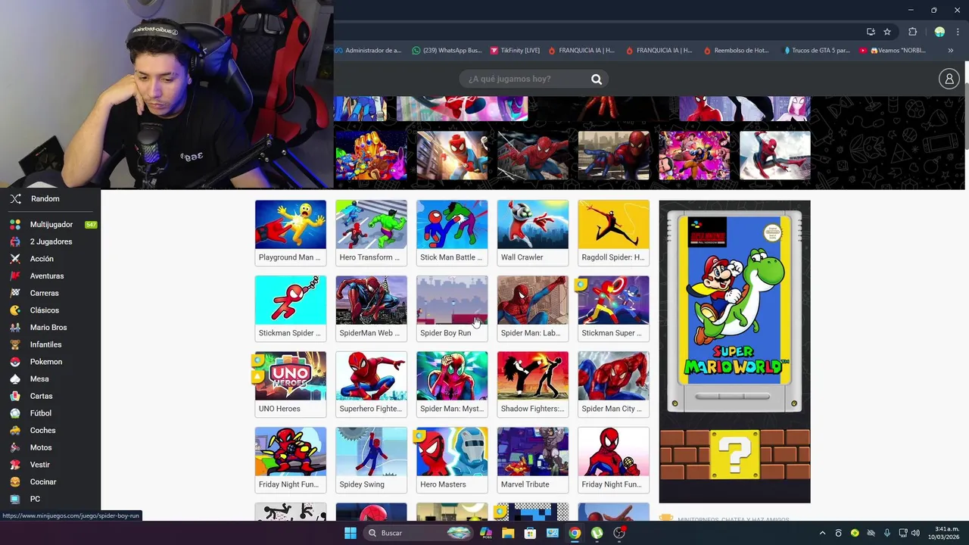Open the Spider Man: Lab... game card
The width and height of the screenshot is (969, 545).
click(533, 308)
